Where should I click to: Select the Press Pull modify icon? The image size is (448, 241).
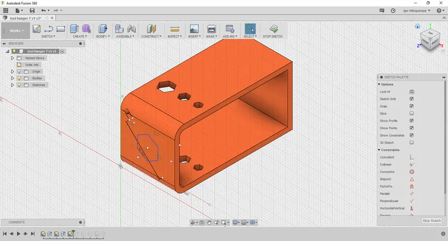tap(102, 29)
